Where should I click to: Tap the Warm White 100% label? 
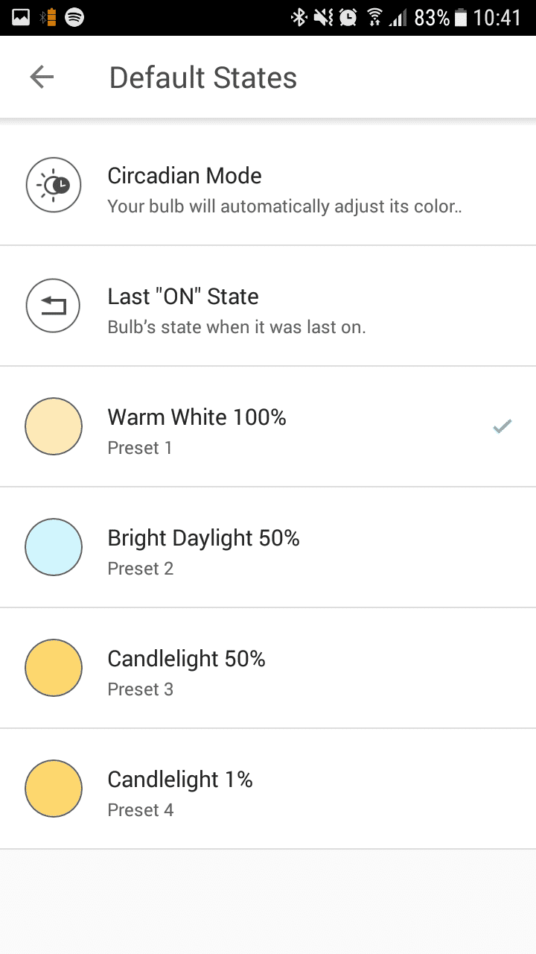pyautogui.click(x=197, y=417)
